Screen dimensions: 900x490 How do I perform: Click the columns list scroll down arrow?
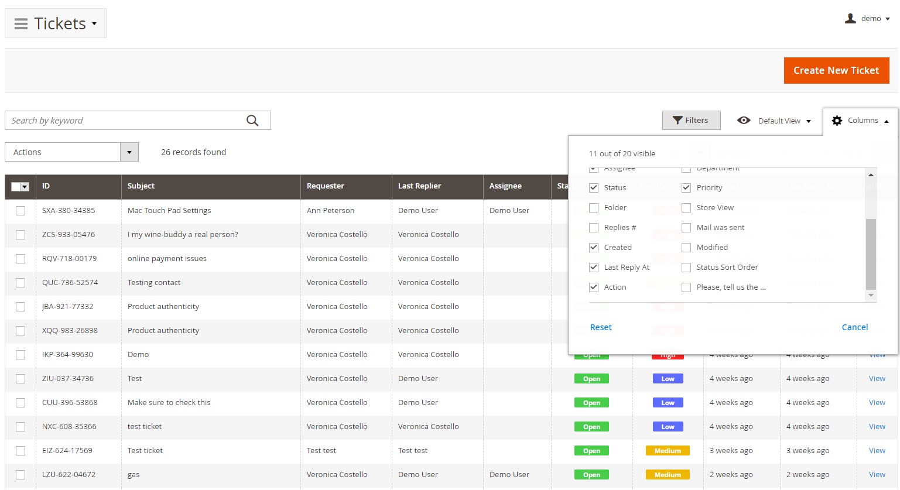871,296
